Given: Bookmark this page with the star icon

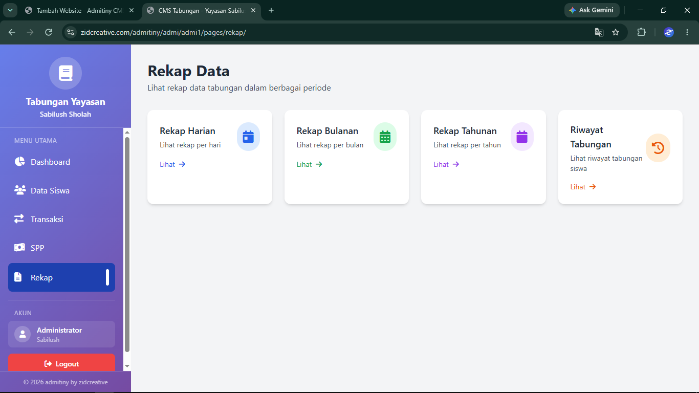Looking at the screenshot, I should (x=616, y=32).
